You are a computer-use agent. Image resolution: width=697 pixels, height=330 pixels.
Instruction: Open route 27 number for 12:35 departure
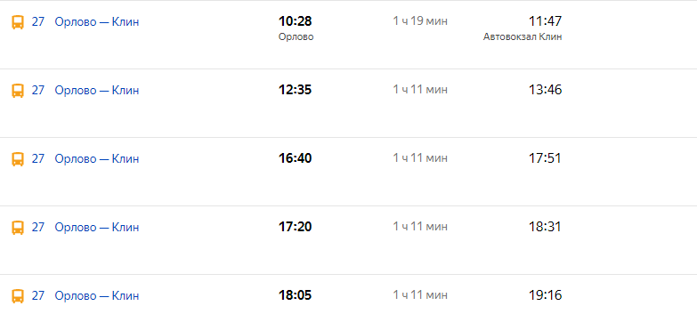pos(38,90)
